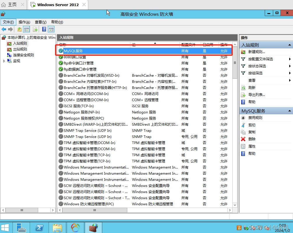Click the rules list horizontal scroll right arrow
293x233 pixels.
230,210
